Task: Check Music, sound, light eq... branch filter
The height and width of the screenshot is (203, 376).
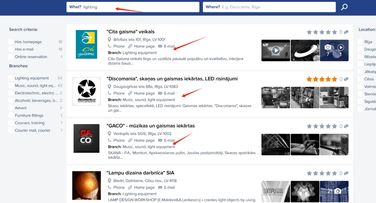Action: (10, 85)
